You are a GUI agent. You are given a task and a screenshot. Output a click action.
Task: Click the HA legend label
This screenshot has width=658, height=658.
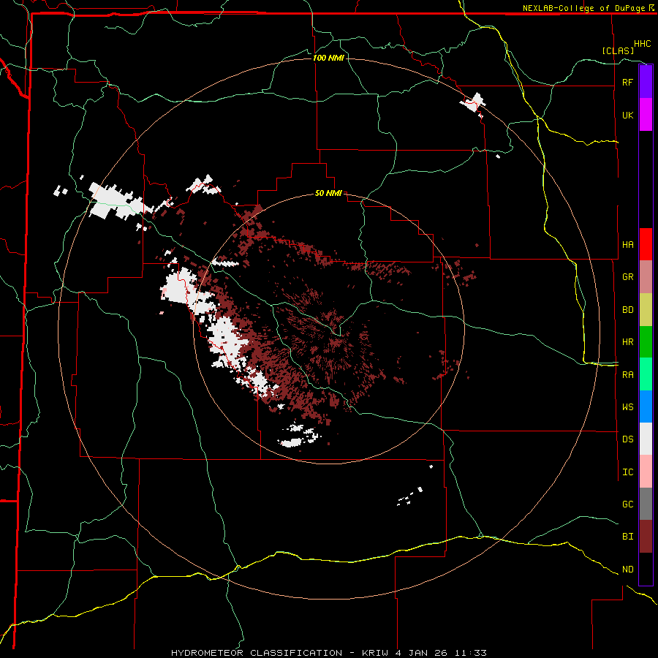[627, 245]
